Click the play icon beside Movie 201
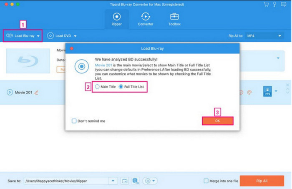The width and height of the screenshot is (292, 189). point(10,92)
